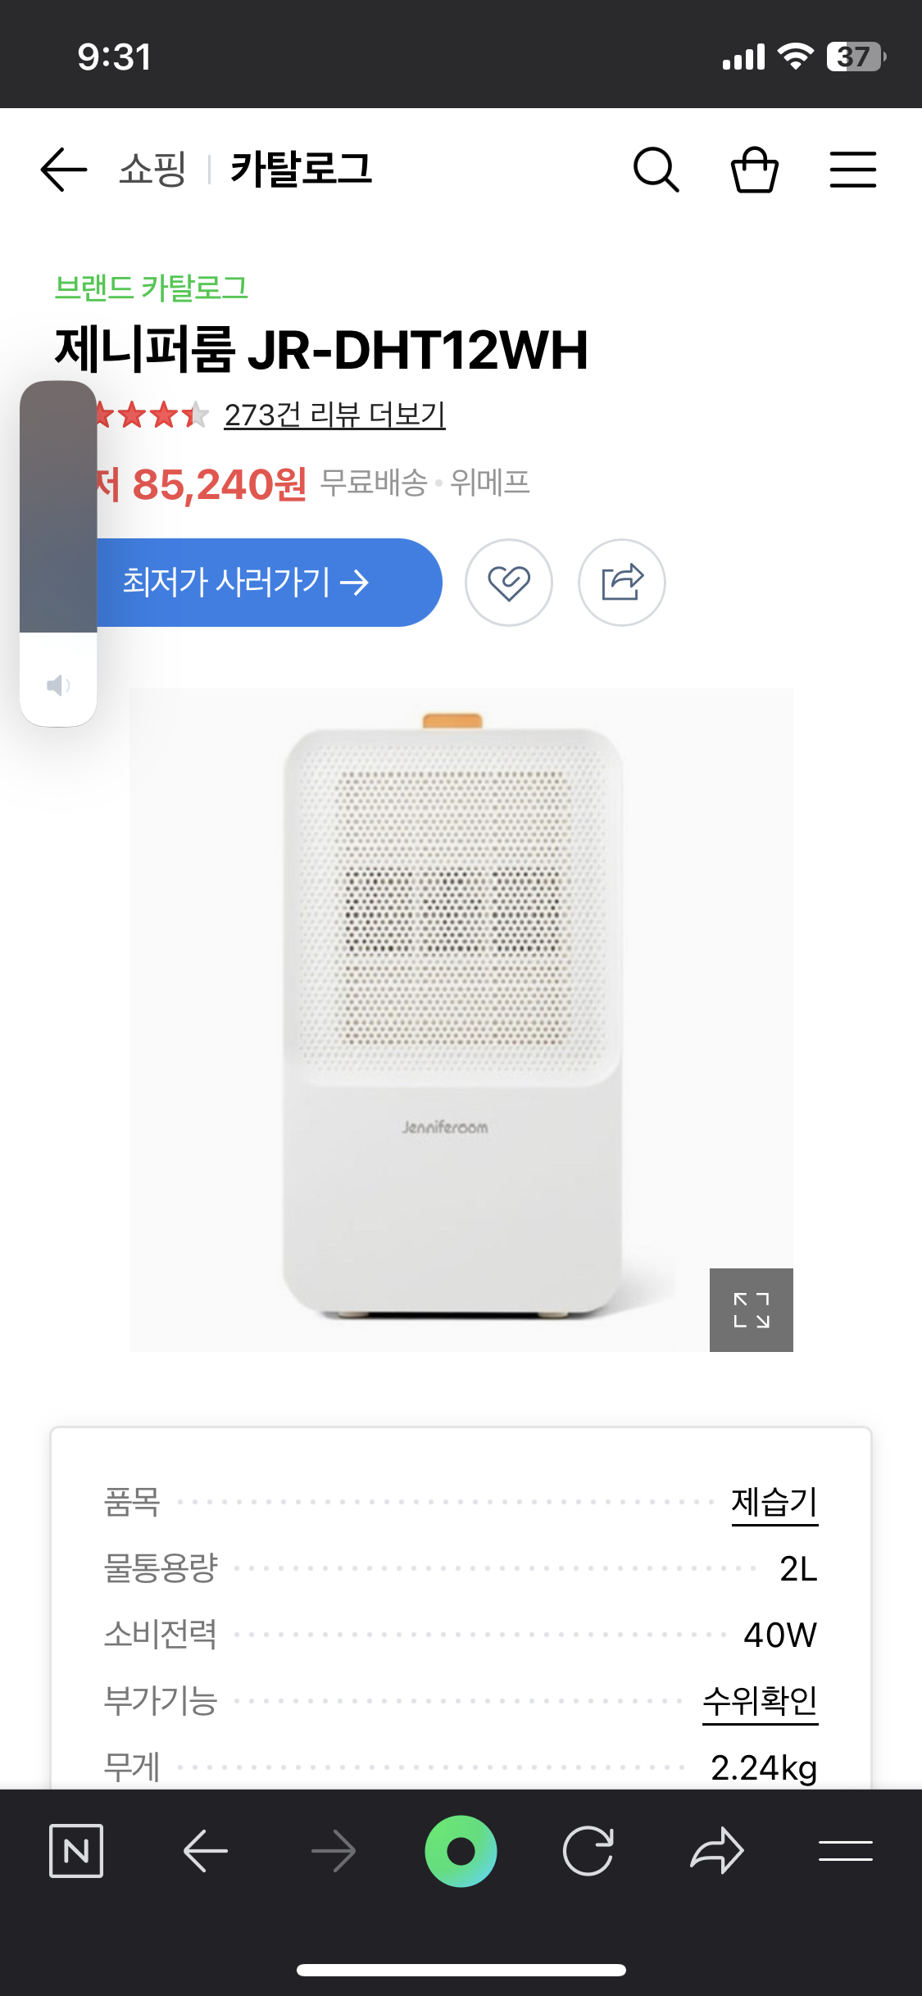Reload the page with refresh icon
Viewport: 922px width, 1996px height.
(x=588, y=1851)
